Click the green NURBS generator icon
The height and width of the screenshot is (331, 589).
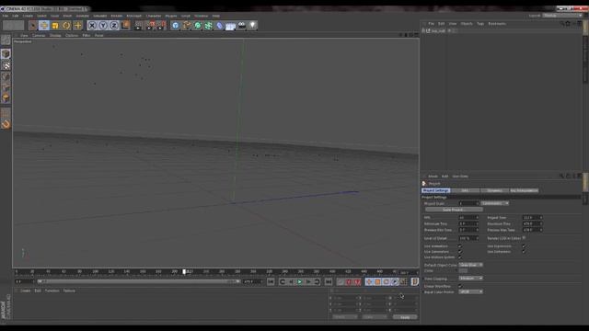click(198, 26)
